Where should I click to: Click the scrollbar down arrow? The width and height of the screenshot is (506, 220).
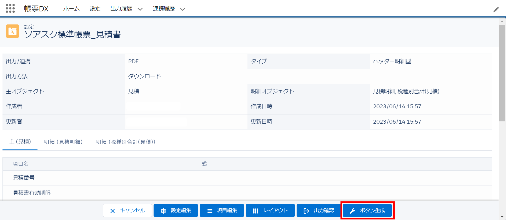pos(502,216)
